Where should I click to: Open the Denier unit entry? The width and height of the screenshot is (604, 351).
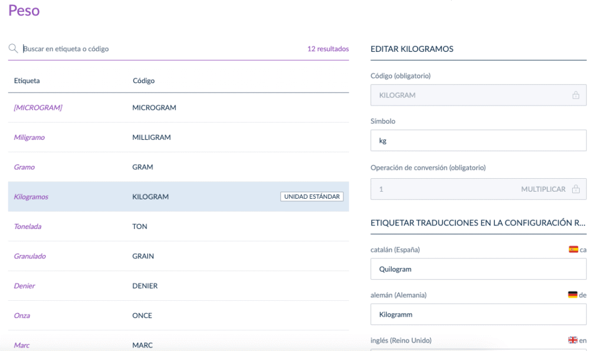[178, 286]
